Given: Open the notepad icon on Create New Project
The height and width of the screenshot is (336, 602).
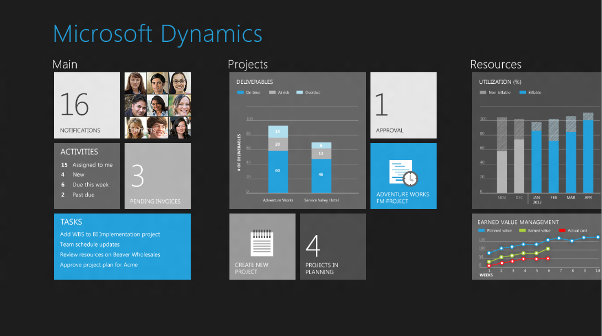Looking at the screenshot, I should point(262,243).
